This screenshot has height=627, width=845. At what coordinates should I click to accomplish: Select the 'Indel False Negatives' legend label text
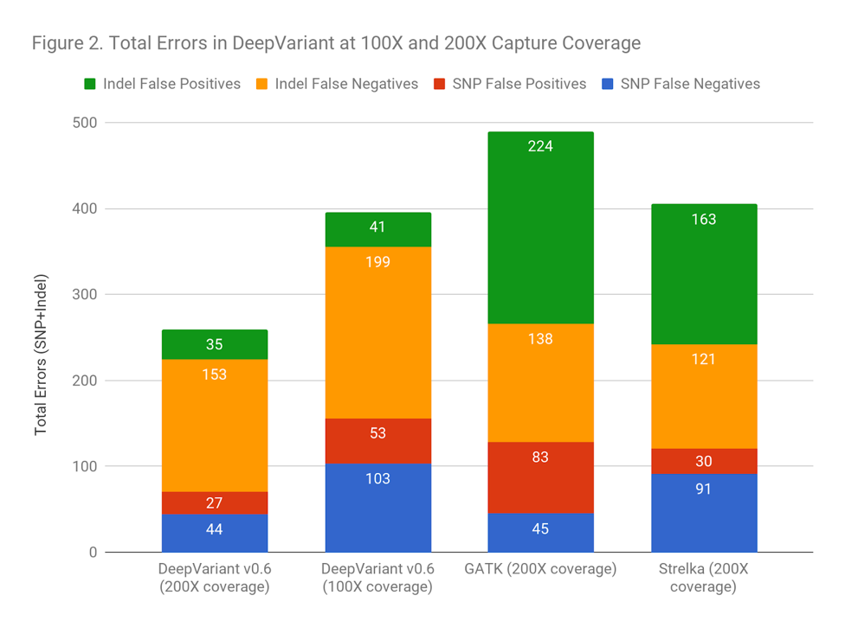coord(346,84)
